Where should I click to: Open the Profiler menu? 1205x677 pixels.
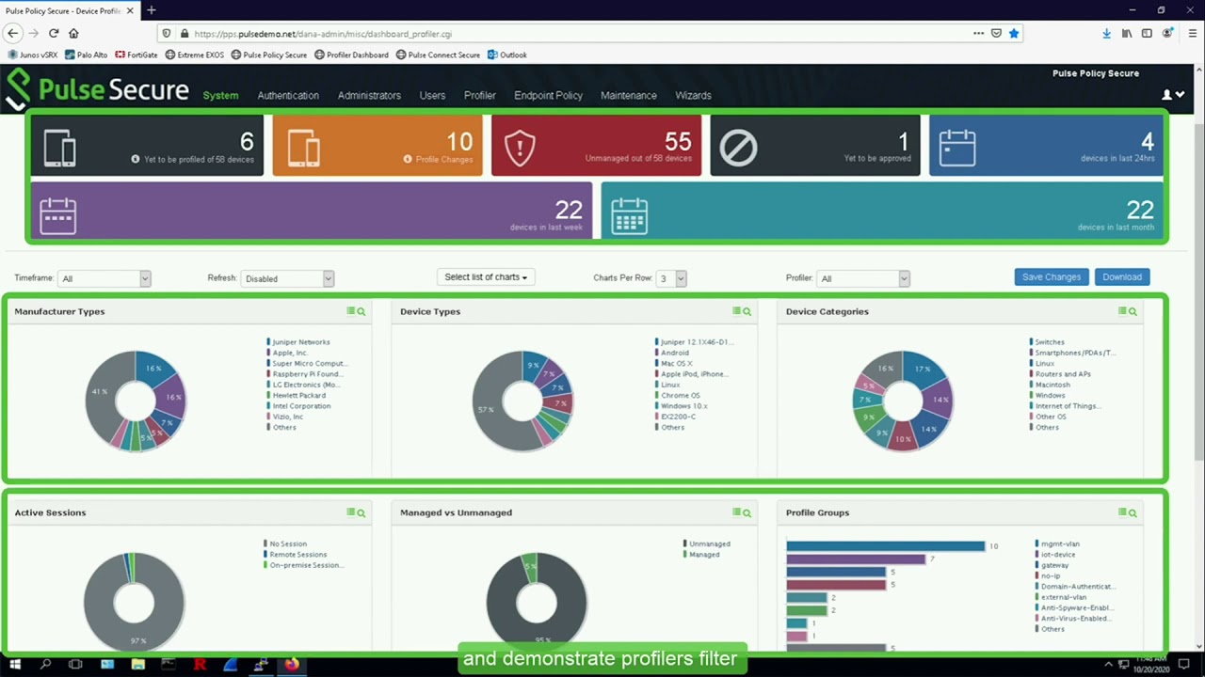point(479,95)
